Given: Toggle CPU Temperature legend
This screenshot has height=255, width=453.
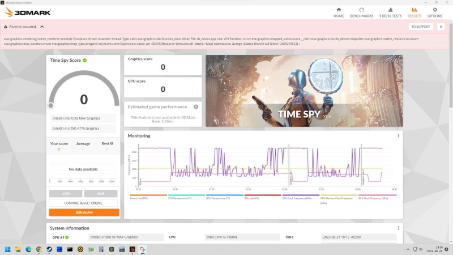Looking at the screenshot, I should (186, 197).
